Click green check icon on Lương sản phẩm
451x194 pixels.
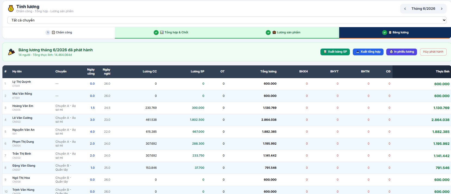pos(268,33)
